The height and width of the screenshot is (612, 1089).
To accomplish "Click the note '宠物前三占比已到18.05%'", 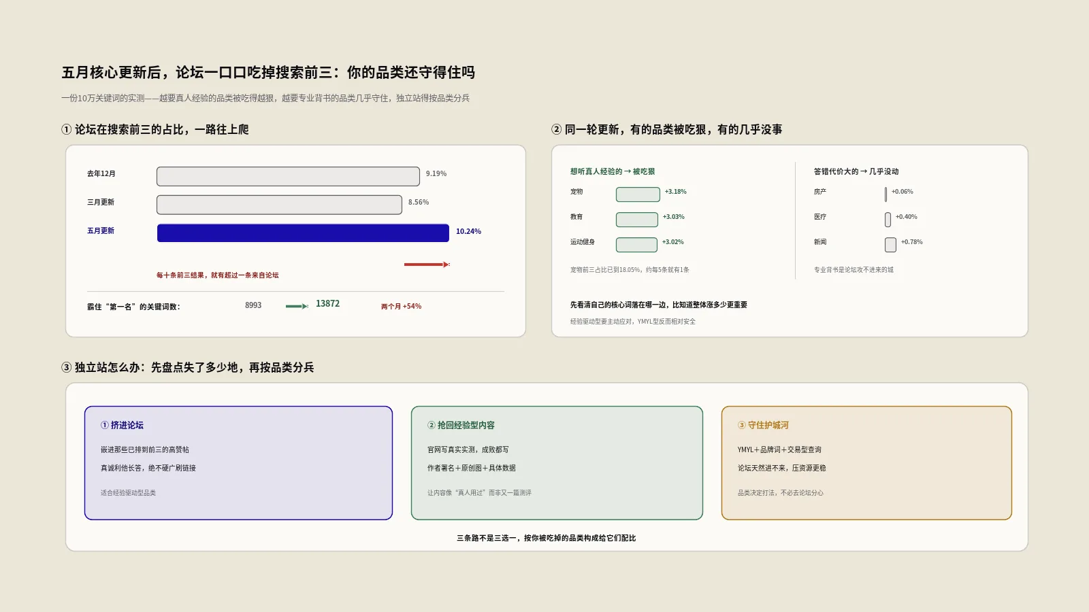I will click(x=630, y=270).
